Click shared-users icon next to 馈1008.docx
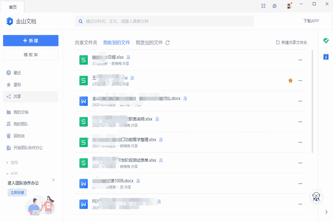The image size is (333, 222). tap(138, 181)
